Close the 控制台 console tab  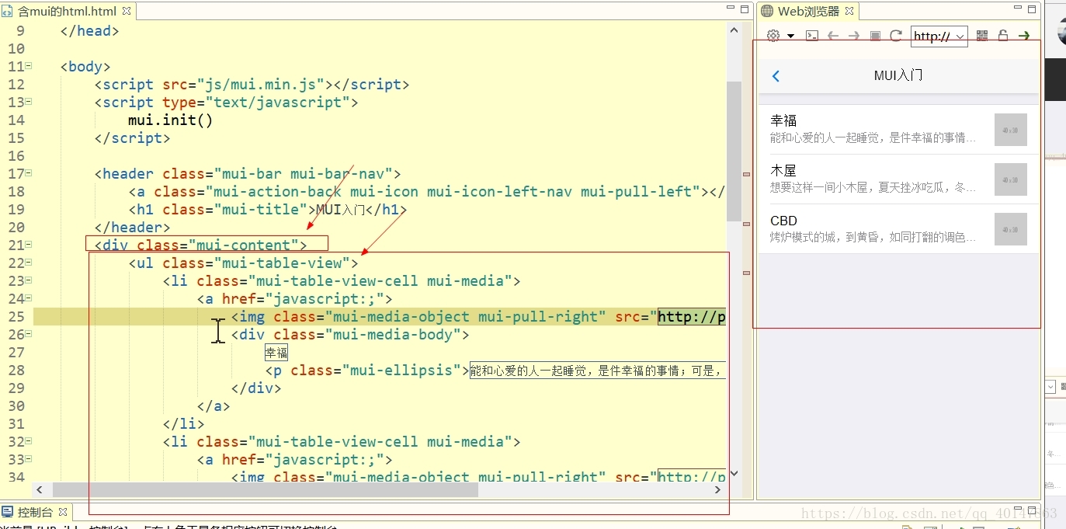(63, 512)
